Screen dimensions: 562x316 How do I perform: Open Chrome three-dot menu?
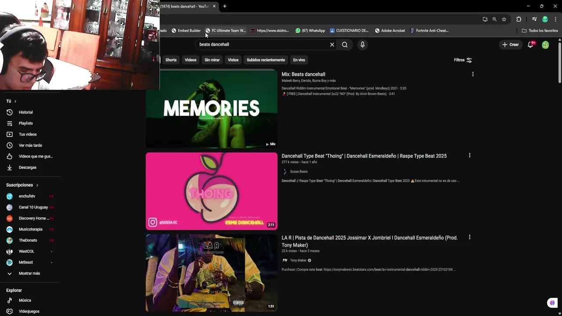pos(555,19)
